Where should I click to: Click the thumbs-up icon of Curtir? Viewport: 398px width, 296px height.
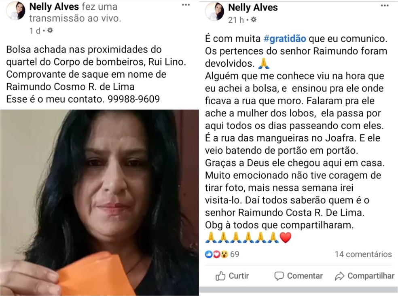220,276
